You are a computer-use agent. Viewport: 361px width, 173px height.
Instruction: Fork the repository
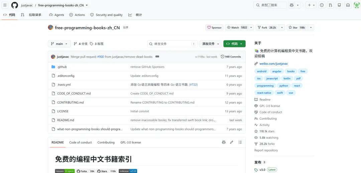coord(268,27)
